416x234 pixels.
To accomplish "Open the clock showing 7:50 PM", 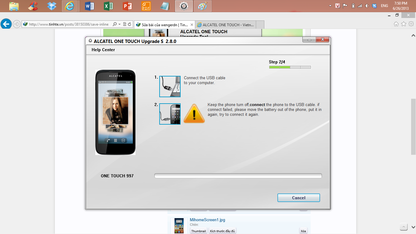I will coord(400,6).
